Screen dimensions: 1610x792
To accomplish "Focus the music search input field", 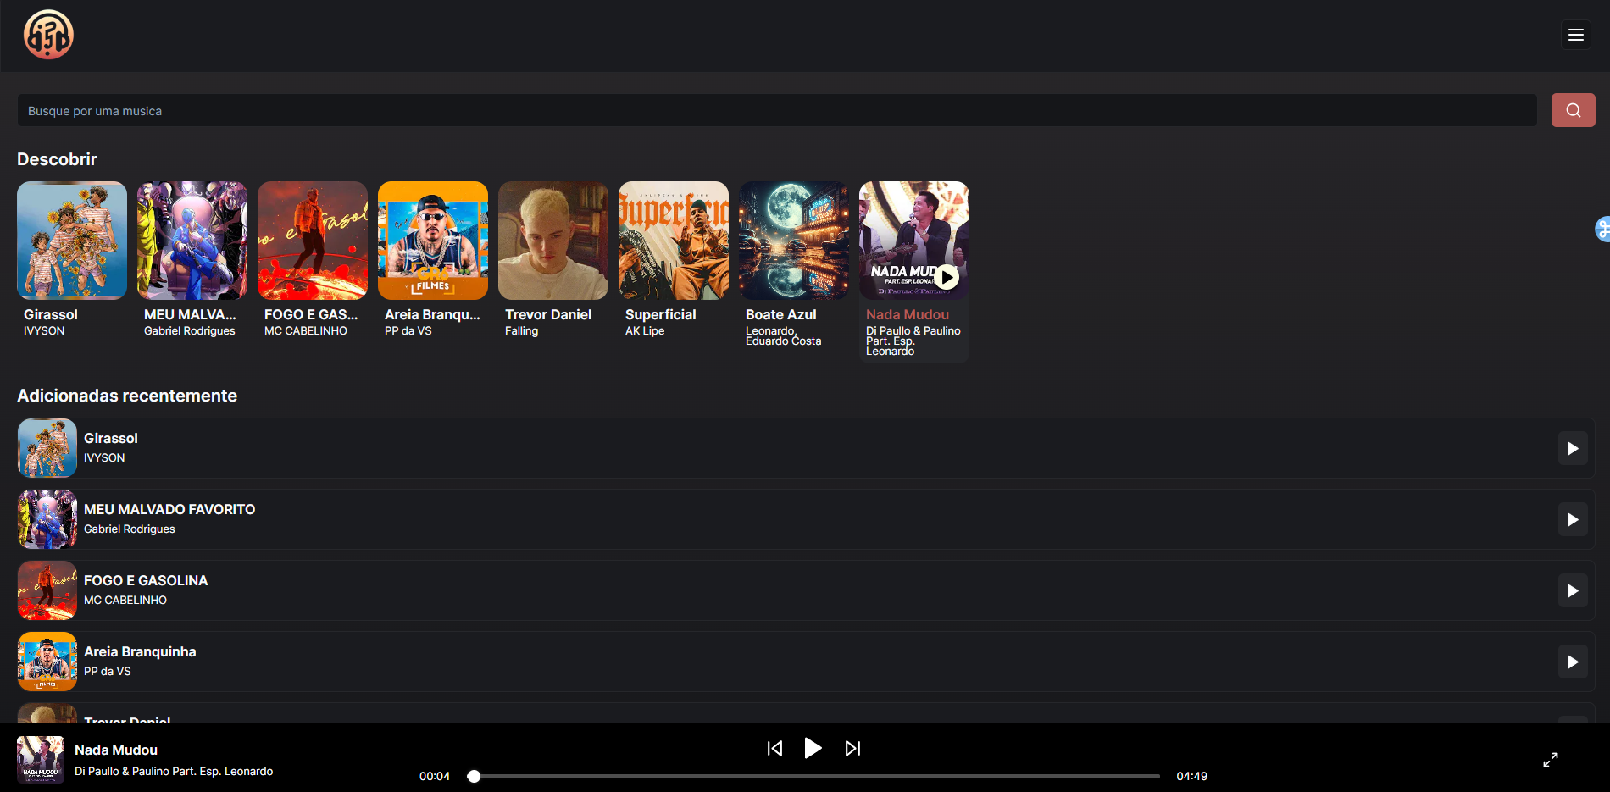I will (x=776, y=111).
